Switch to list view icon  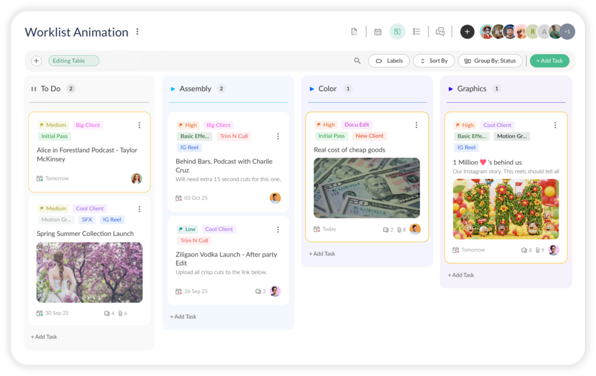pos(417,32)
